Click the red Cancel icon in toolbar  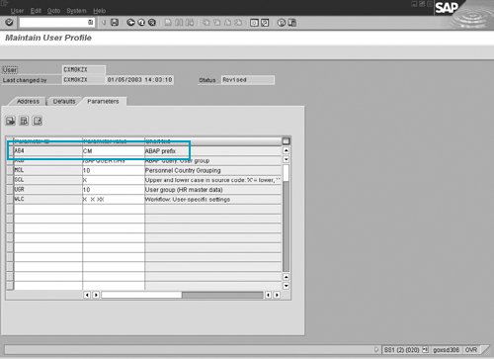(x=152, y=23)
